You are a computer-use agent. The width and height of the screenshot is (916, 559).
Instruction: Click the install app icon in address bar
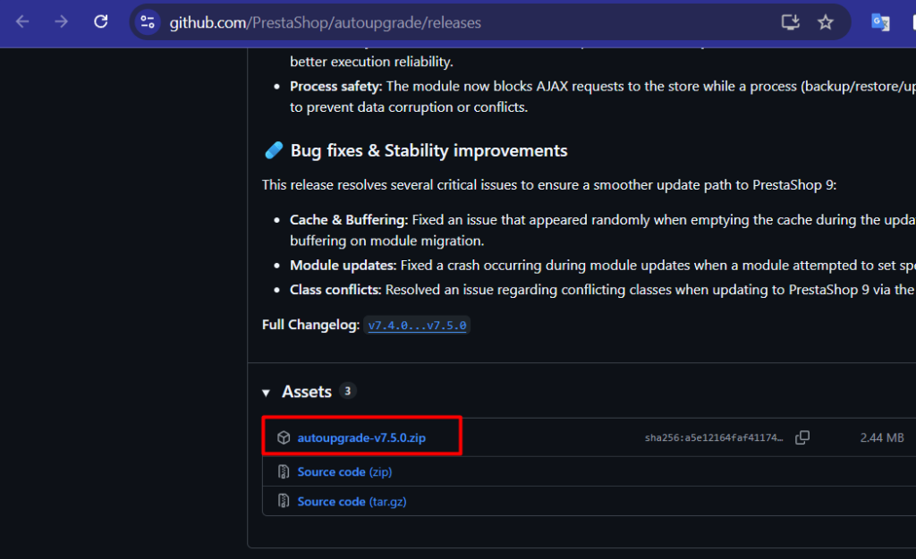[x=790, y=22]
